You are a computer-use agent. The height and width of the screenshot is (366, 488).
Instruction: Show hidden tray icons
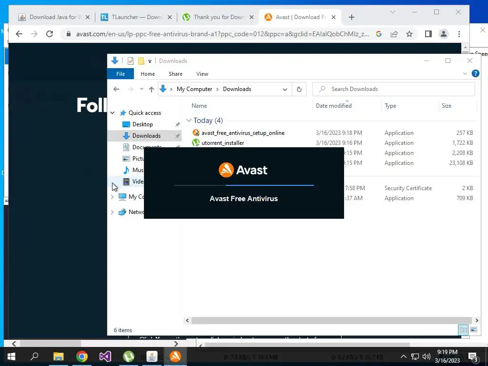[x=403, y=356]
